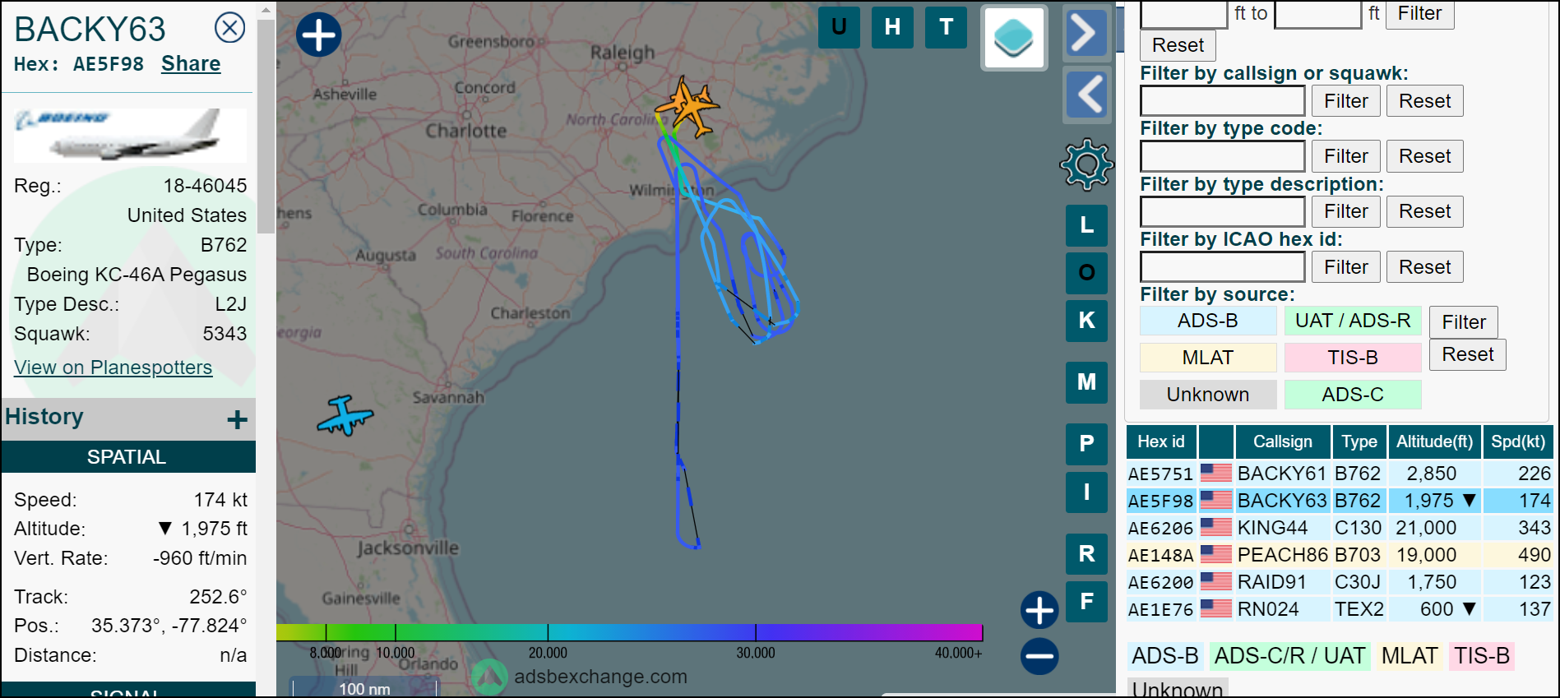This screenshot has height=698, width=1560.
Task: Click Filter button for callsign or squawk
Action: pyautogui.click(x=1345, y=101)
